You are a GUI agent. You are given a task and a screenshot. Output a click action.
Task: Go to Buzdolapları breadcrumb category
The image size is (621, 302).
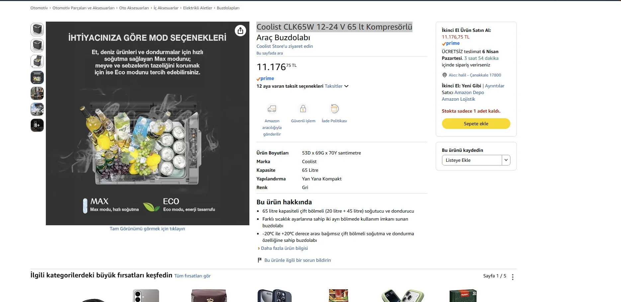[228, 8]
